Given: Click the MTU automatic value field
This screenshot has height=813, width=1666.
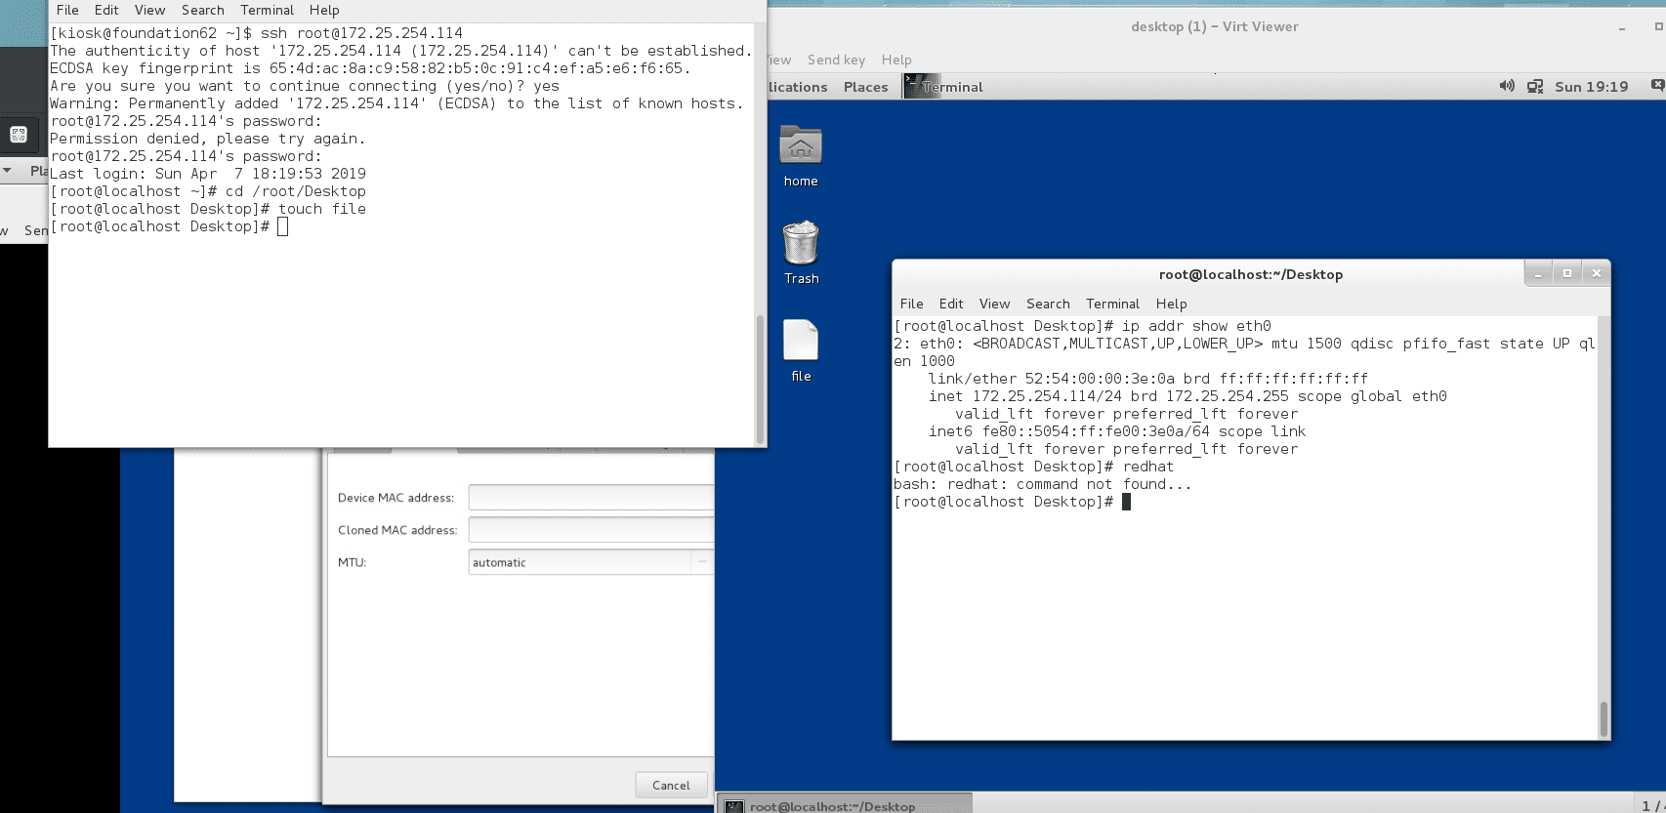Looking at the screenshot, I should point(580,562).
